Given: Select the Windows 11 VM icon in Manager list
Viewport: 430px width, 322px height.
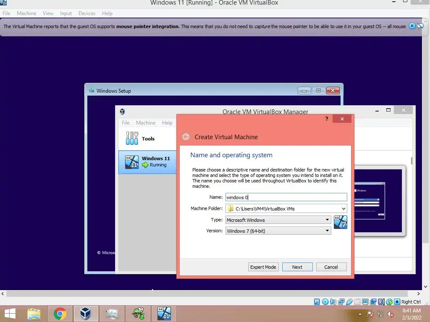Looking at the screenshot, I should [x=132, y=162].
